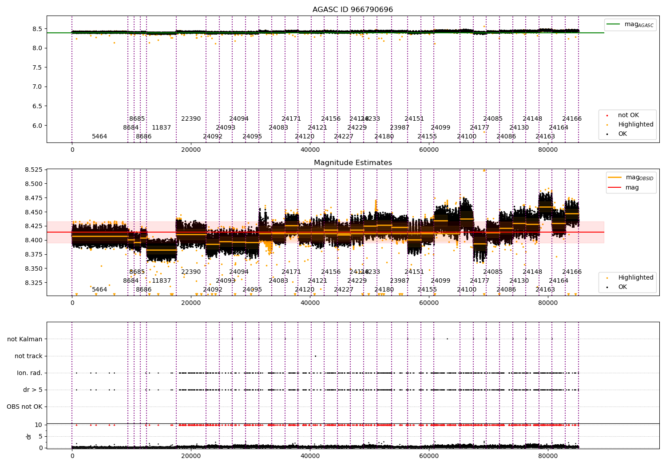Click the 'AGASC ID 966790696' plot title

click(x=353, y=10)
